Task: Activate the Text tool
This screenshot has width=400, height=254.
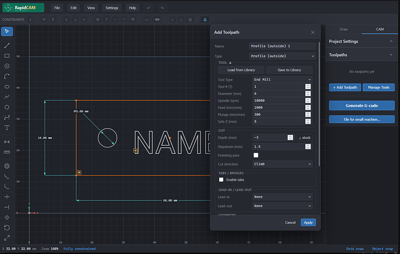Action: (7, 128)
